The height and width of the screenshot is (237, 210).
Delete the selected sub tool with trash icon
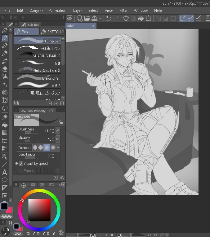[62, 103]
